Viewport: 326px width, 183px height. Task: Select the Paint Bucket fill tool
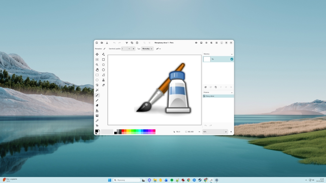[x=97, y=111]
